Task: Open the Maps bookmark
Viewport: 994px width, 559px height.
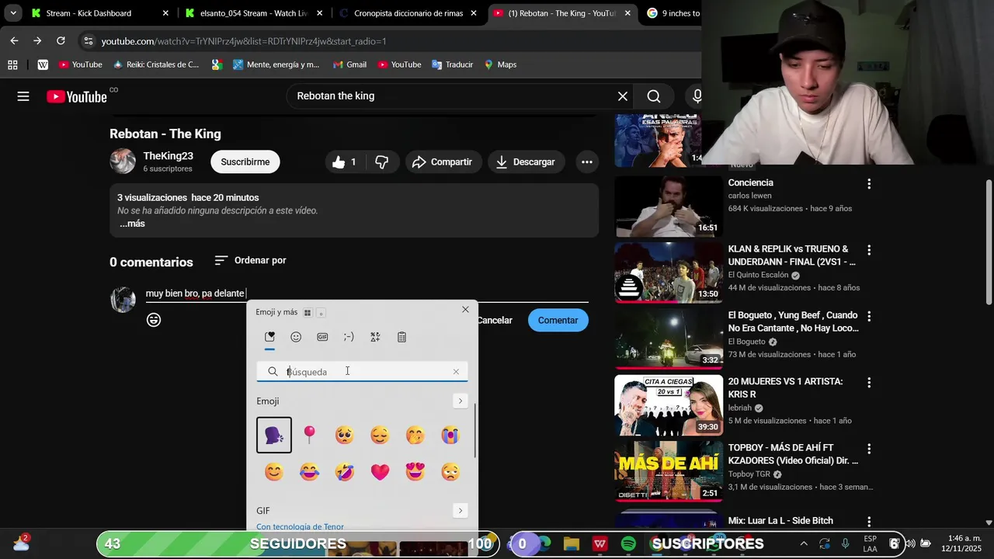Action: click(x=500, y=64)
